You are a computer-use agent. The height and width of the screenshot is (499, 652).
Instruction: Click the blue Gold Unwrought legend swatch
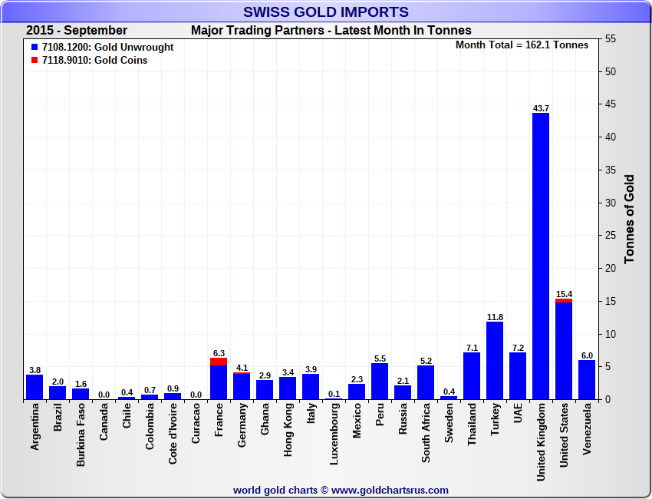[33, 48]
